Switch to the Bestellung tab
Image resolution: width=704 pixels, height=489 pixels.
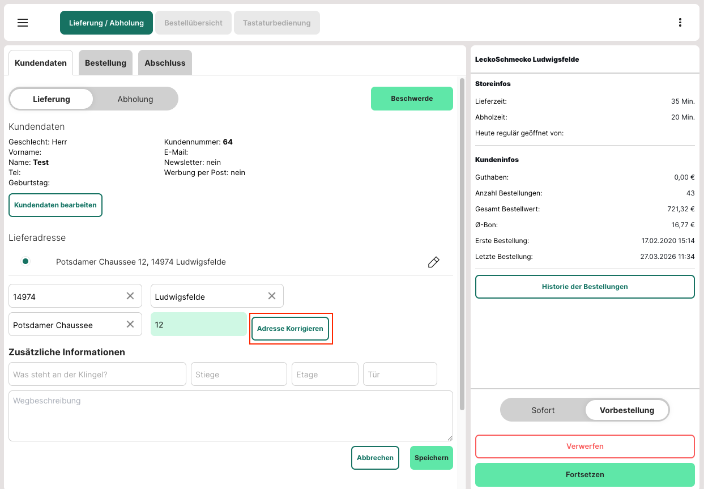105,63
